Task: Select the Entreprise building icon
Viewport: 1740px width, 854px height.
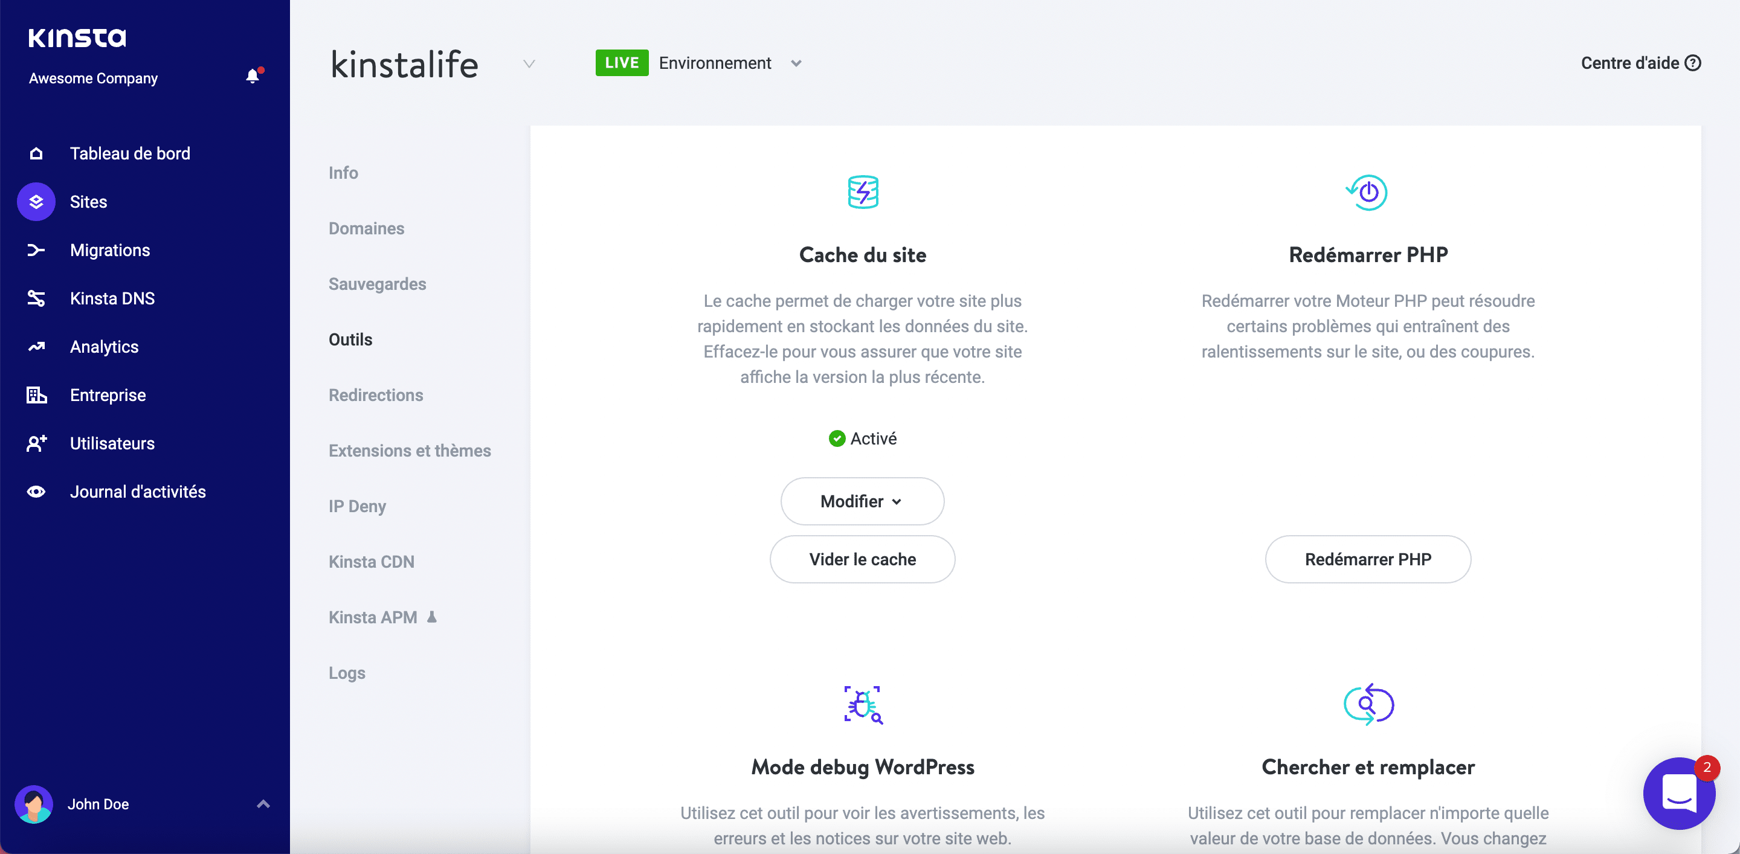Action: point(36,395)
